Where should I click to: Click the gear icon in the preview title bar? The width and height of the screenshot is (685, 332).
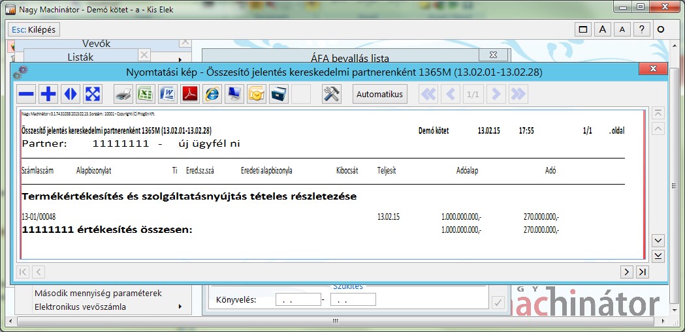point(20,71)
